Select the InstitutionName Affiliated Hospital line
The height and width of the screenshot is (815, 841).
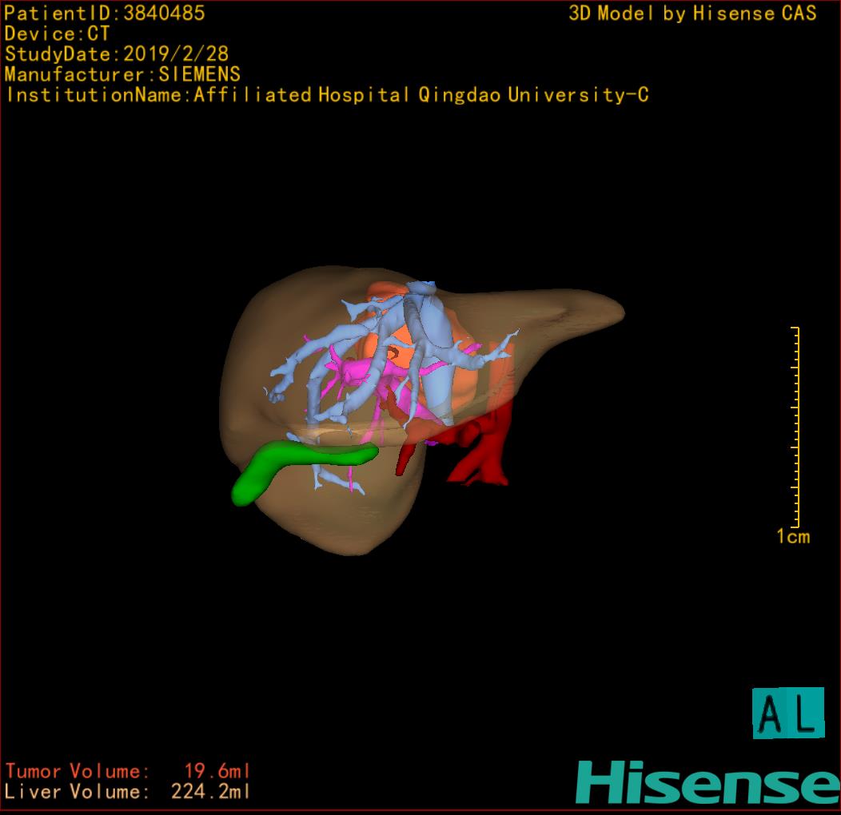click(x=327, y=95)
